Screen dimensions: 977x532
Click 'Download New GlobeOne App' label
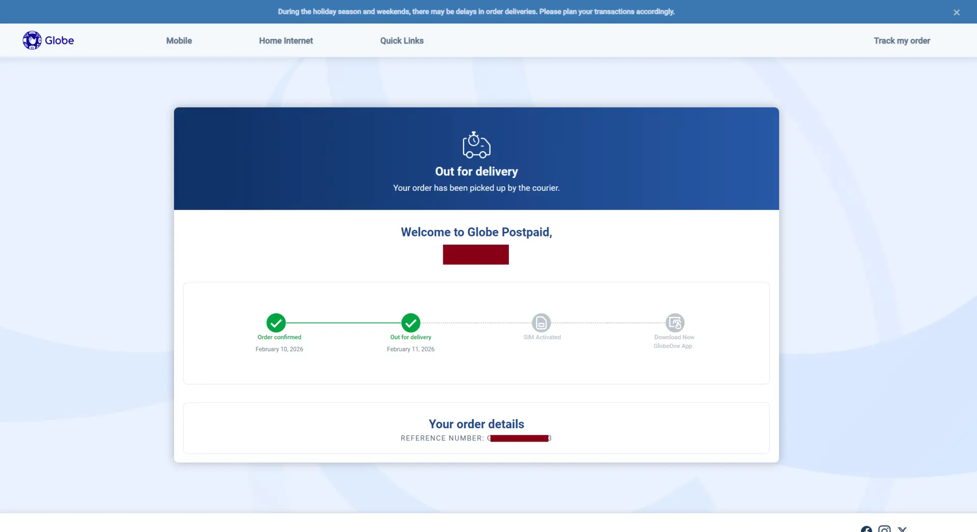coord(674,342)
